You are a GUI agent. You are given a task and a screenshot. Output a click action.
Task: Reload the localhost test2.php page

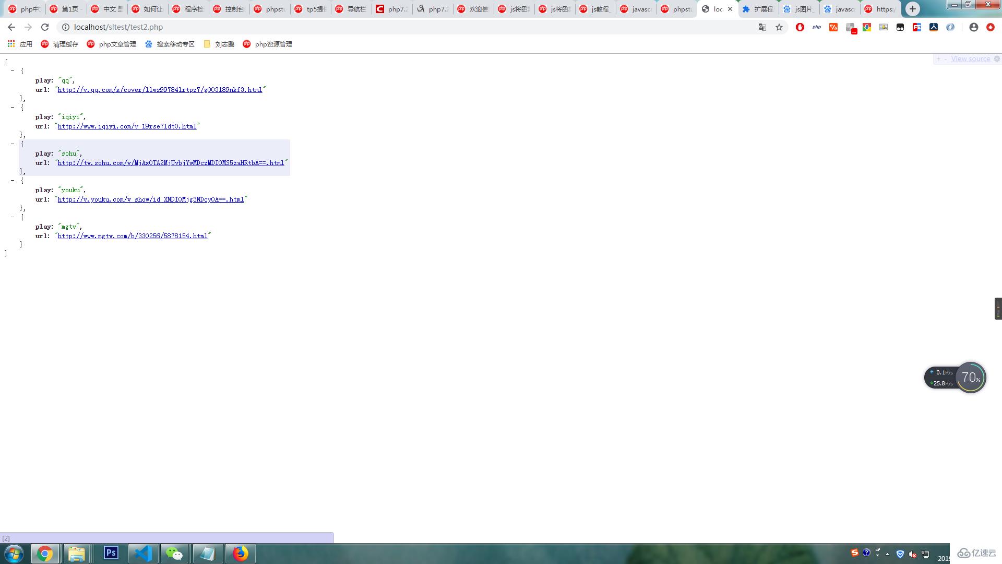pos(45,27)
